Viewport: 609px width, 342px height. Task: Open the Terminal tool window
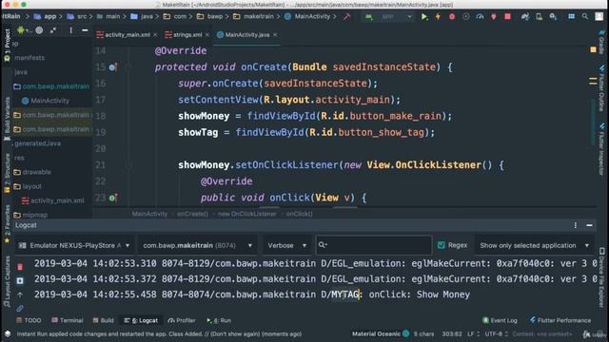(68, 320)
